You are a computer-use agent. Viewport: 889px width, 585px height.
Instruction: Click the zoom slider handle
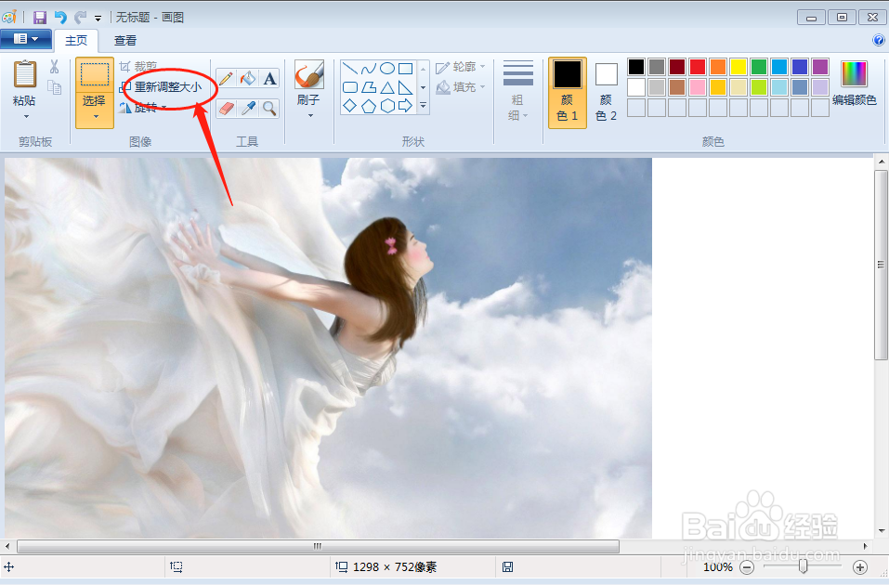(x=803, y=566)
